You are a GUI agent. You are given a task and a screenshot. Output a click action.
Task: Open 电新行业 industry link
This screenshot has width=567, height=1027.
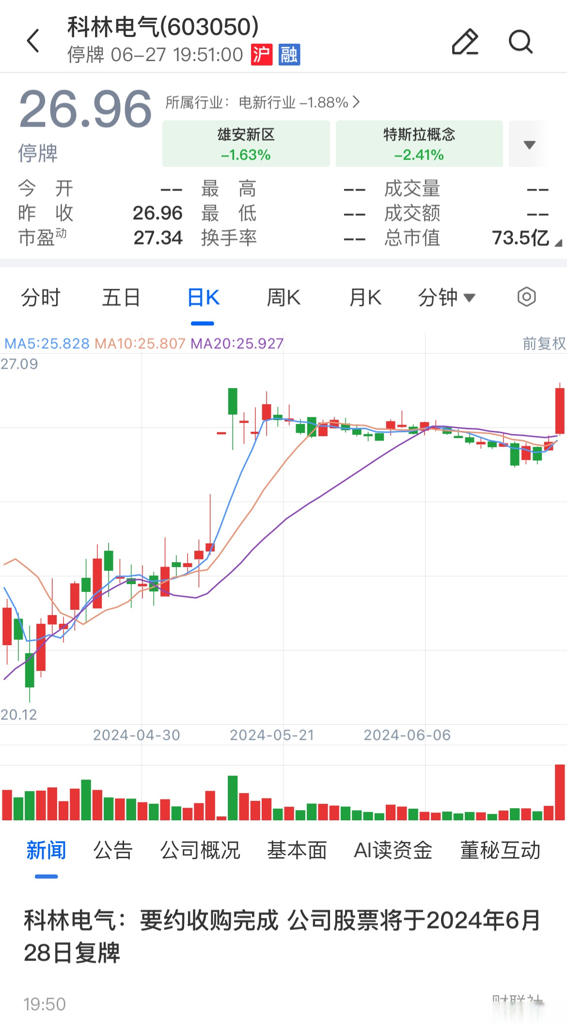262,102
